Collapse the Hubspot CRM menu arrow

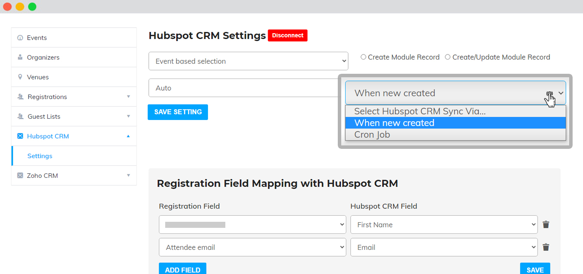point(128,136)
